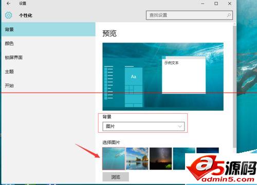The width and height of the screenshot is (257, 185).
Task: Open the 开始 settings page
Action: pyautogui.click(x=48, y=86)
